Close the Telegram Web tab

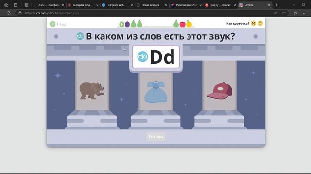[132, 5]
